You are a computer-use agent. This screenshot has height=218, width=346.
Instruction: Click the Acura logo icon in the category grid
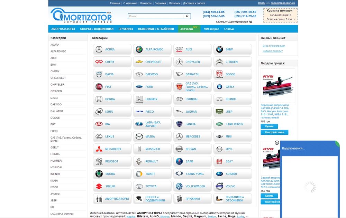99,49
